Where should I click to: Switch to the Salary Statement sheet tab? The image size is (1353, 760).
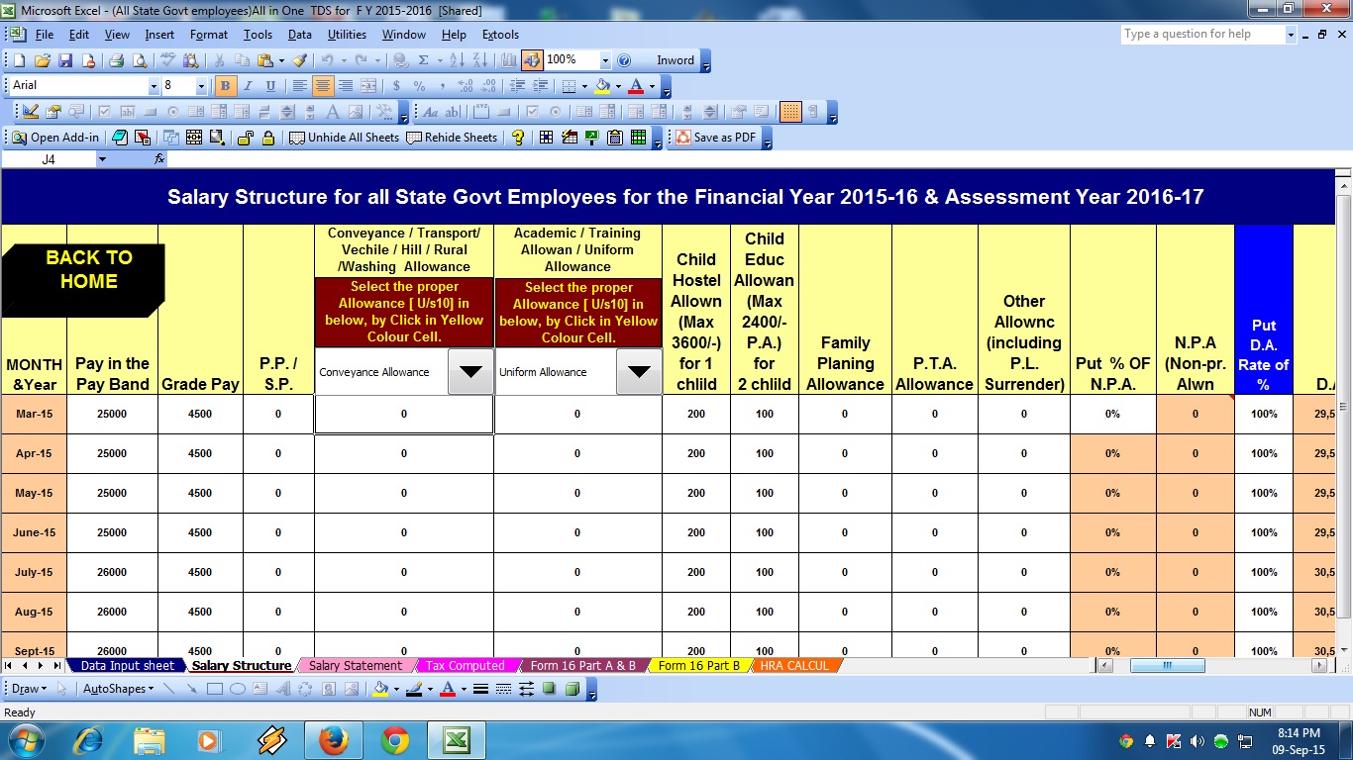[356, 666]
